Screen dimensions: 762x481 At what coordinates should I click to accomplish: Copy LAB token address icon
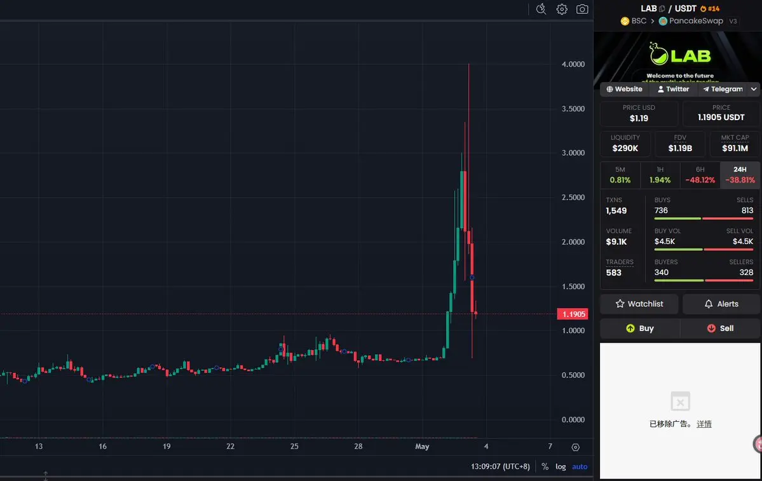(x=662, y=9)
